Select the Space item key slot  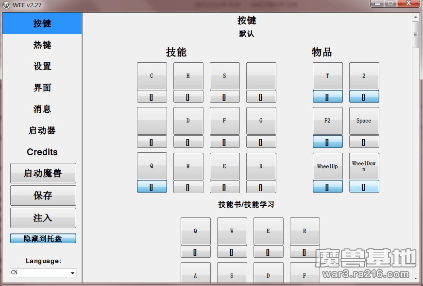[364, 121]
